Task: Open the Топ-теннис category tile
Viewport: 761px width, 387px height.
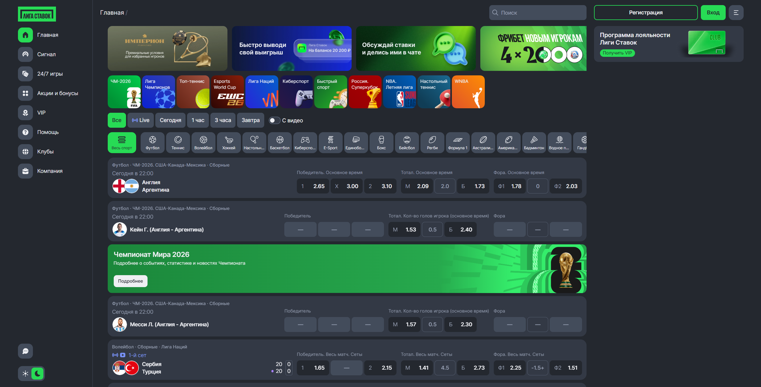Action: click(193, 92)
